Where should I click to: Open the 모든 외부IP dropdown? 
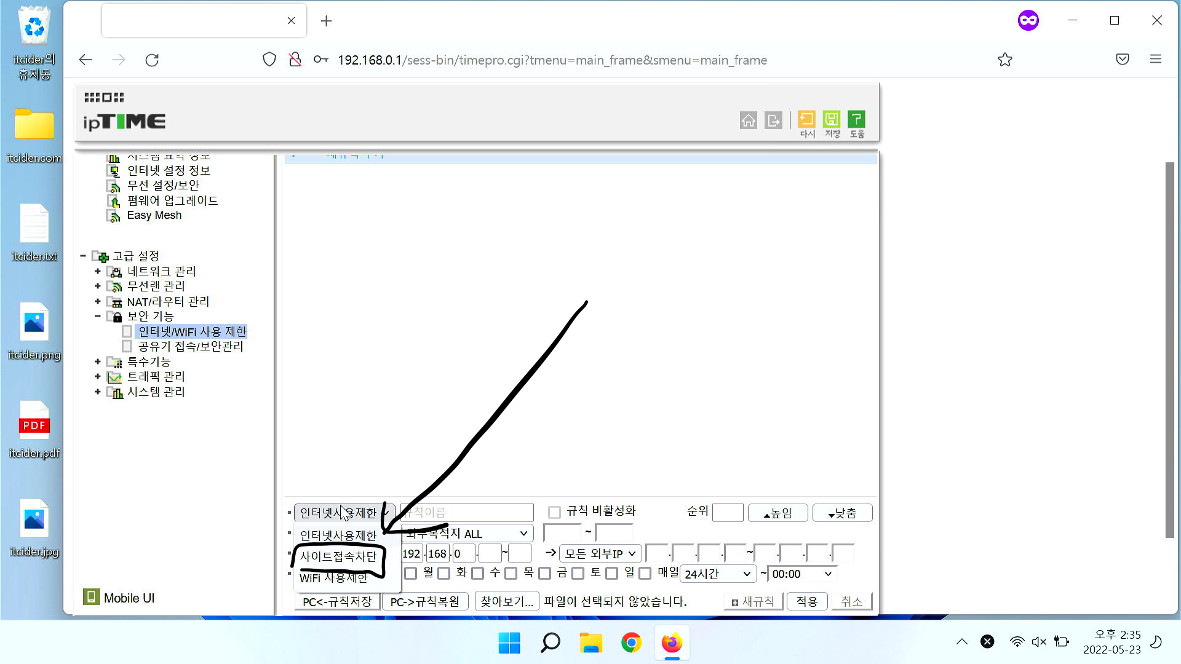tap(600, 553)
